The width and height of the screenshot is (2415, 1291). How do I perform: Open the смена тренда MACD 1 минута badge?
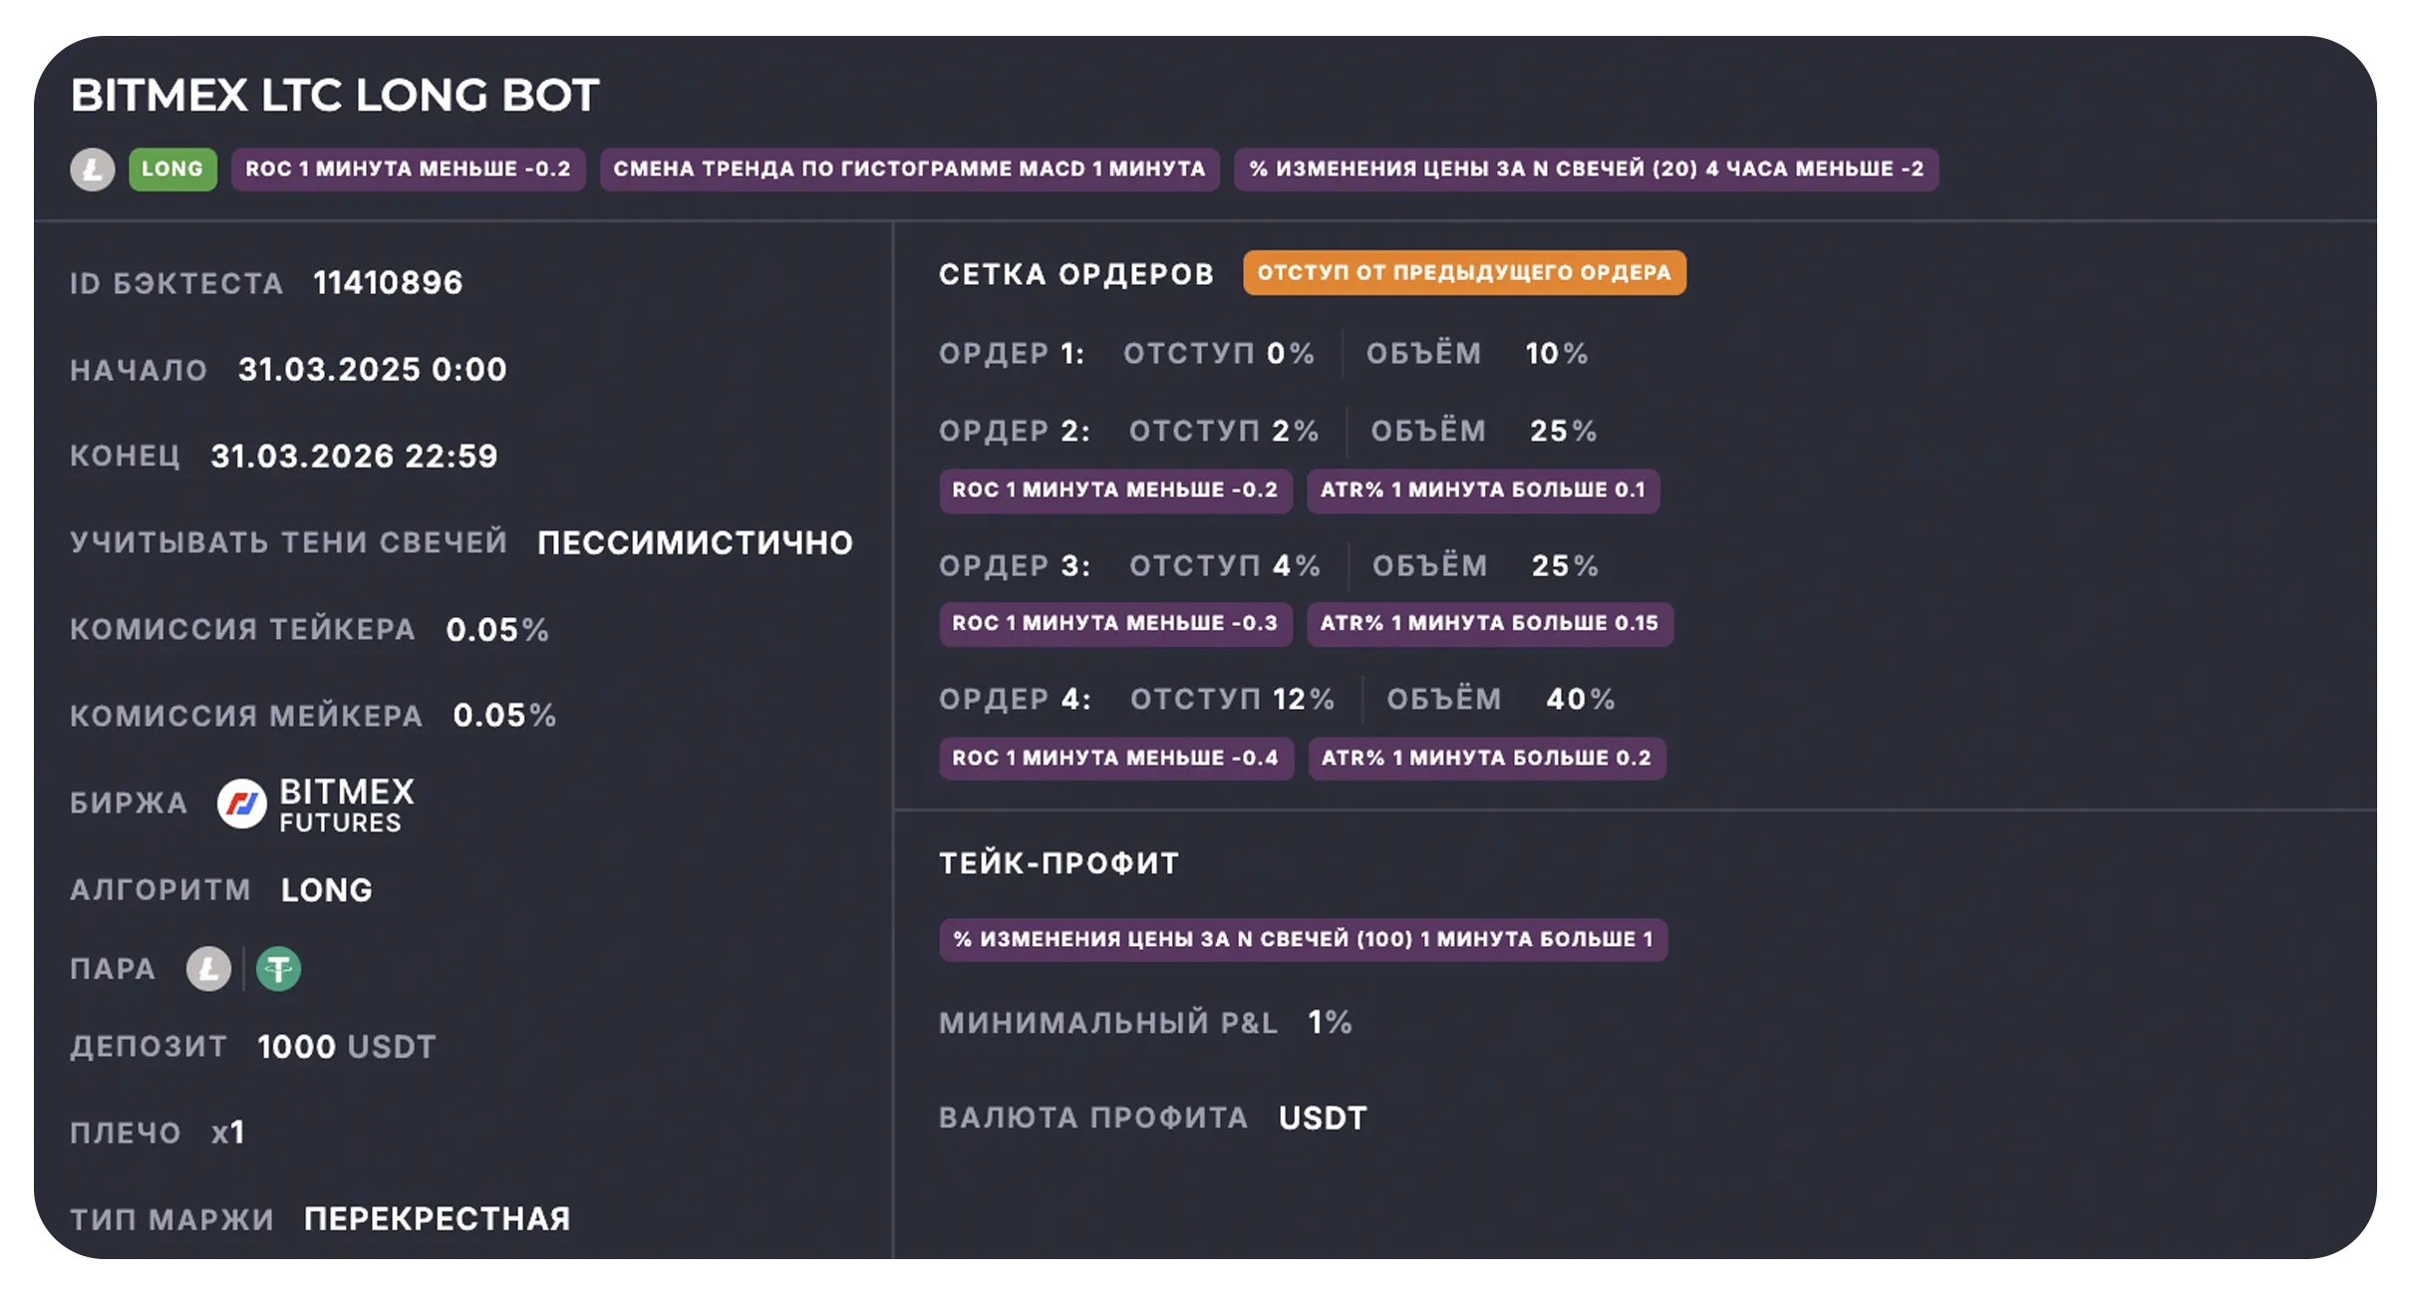point(908,169)
